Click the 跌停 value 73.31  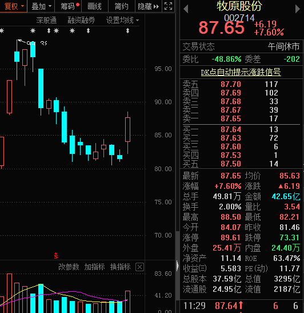[x=290, y=237]
